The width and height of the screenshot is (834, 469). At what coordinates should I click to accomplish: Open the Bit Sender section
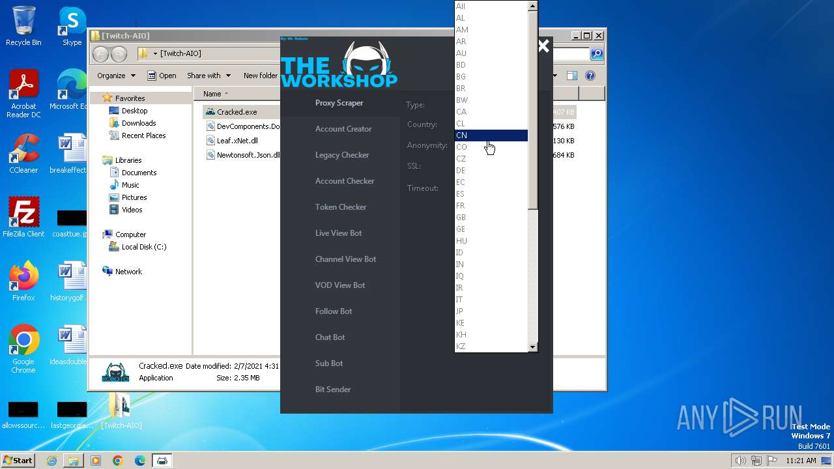(339, 390)
